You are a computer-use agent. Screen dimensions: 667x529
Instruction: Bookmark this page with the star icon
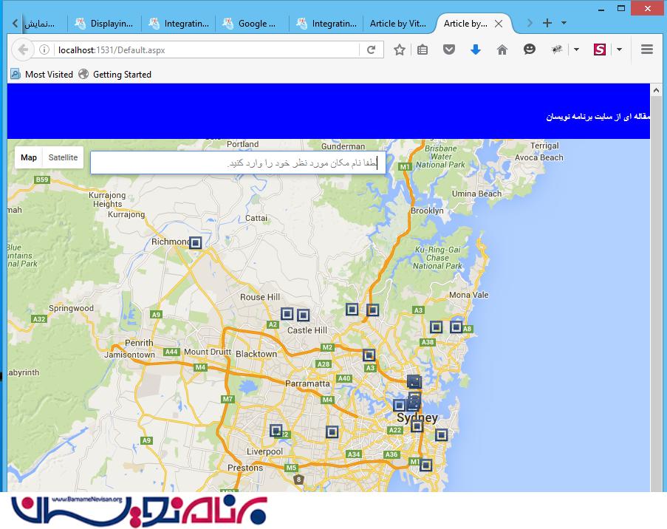[x=400, y=50]
